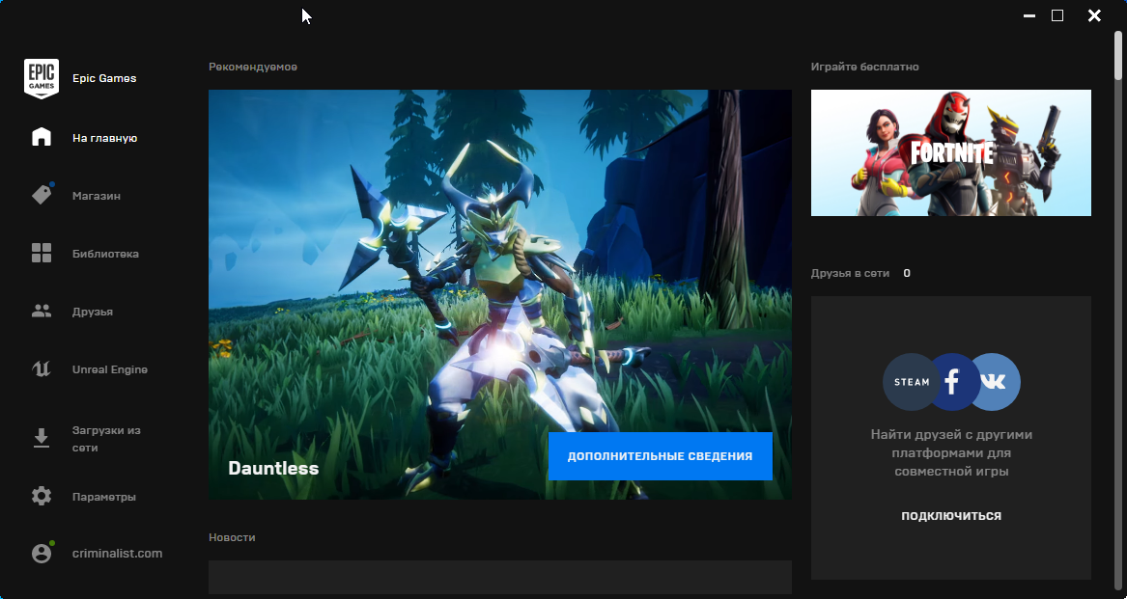Image resolution: width=1127 pixels, height=599 pixels.
Task: Click ПОДКЛЮЧИТЬСЯ to connect platforms
Action: tap(951, 516)
